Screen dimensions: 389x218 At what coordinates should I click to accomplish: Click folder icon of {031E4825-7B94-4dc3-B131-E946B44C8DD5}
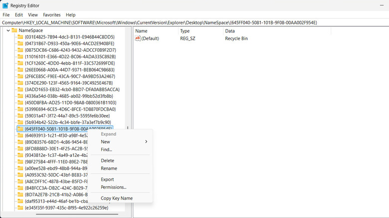20,37
